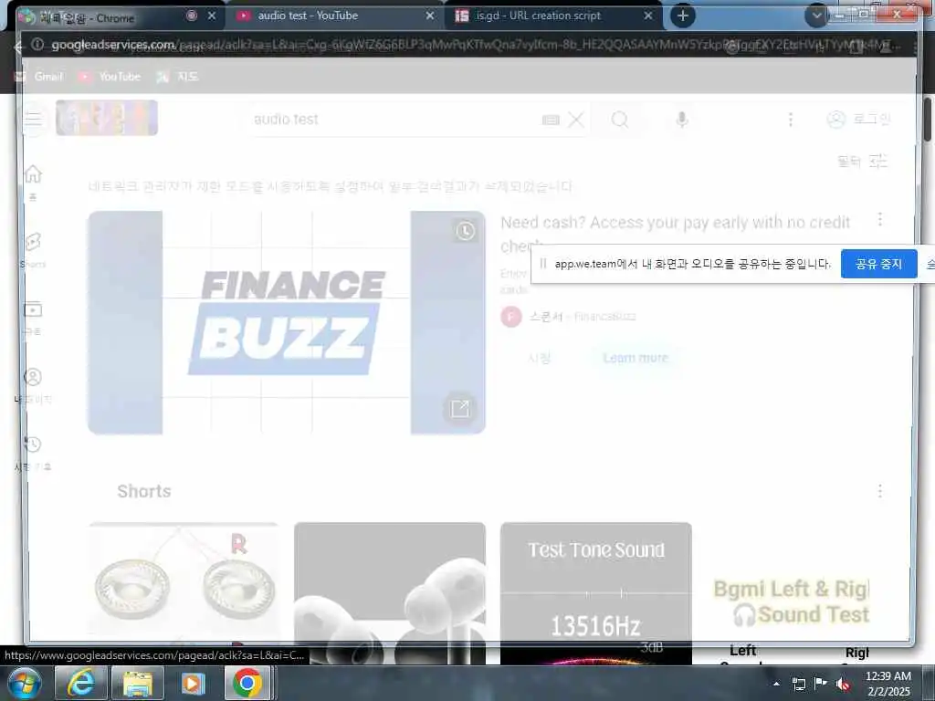Open the You profile icon in sidebar
Viewport: 935px width, 701px height.
33,385
